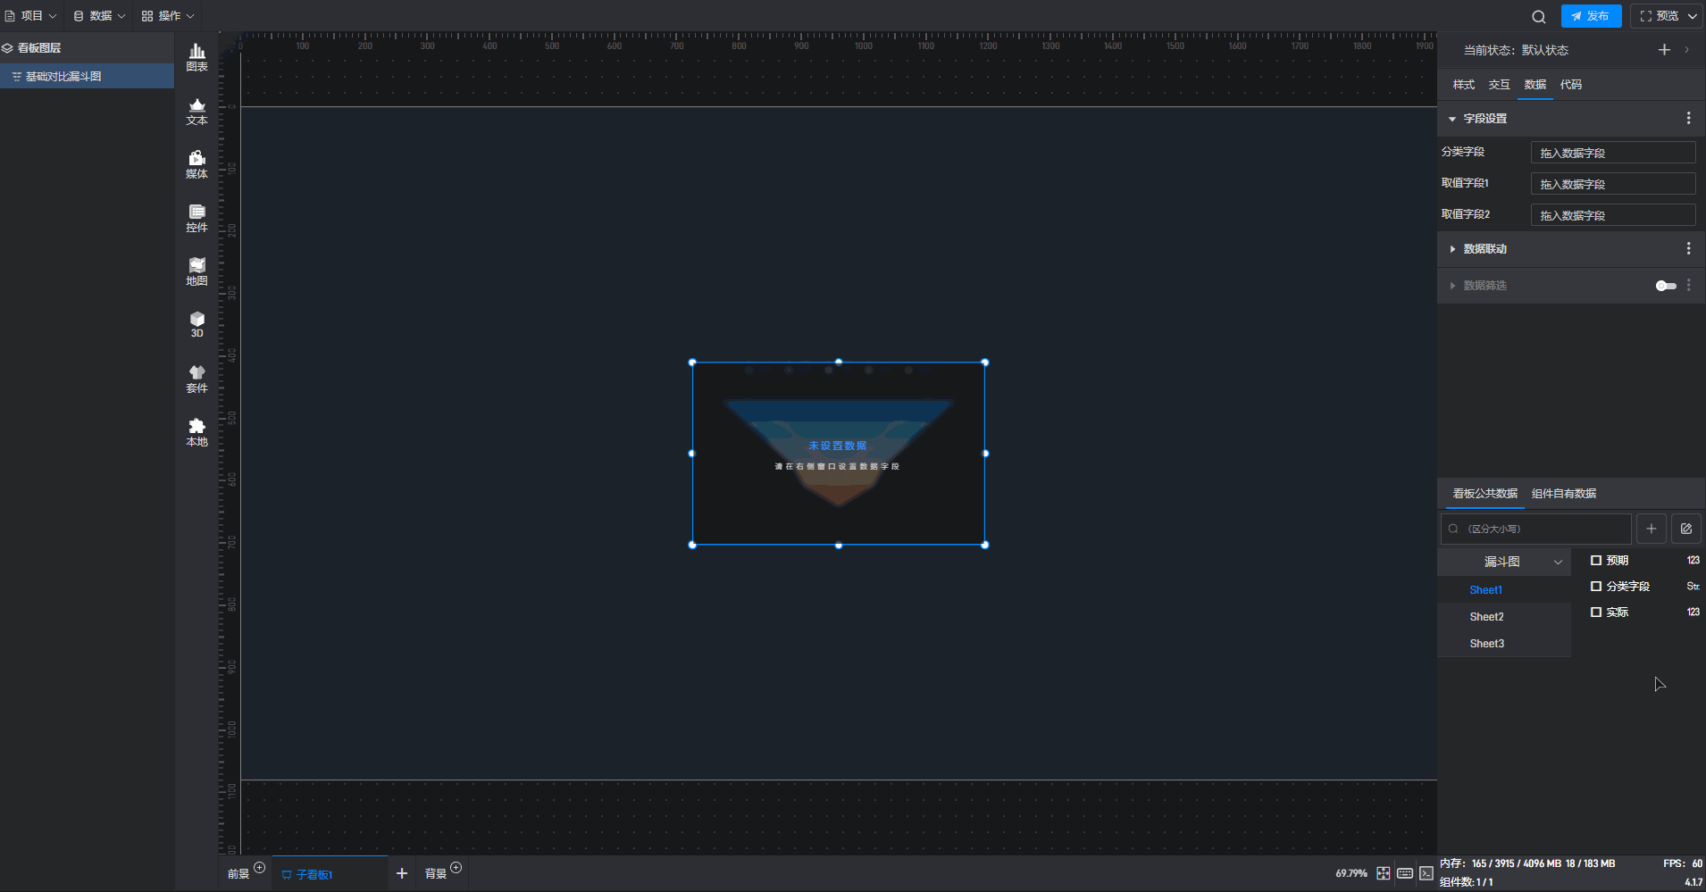Collapse the 字段设置 section
This screenshot has width=1706, height=892.
coord(1452,119)
